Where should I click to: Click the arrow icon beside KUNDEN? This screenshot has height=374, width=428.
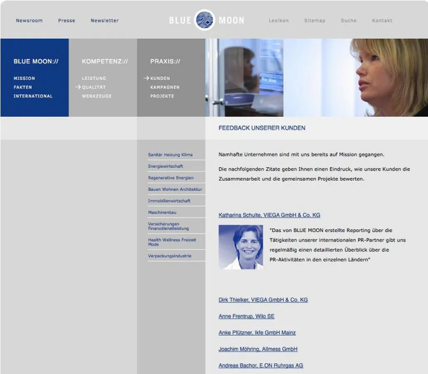(x=146, y=78)
